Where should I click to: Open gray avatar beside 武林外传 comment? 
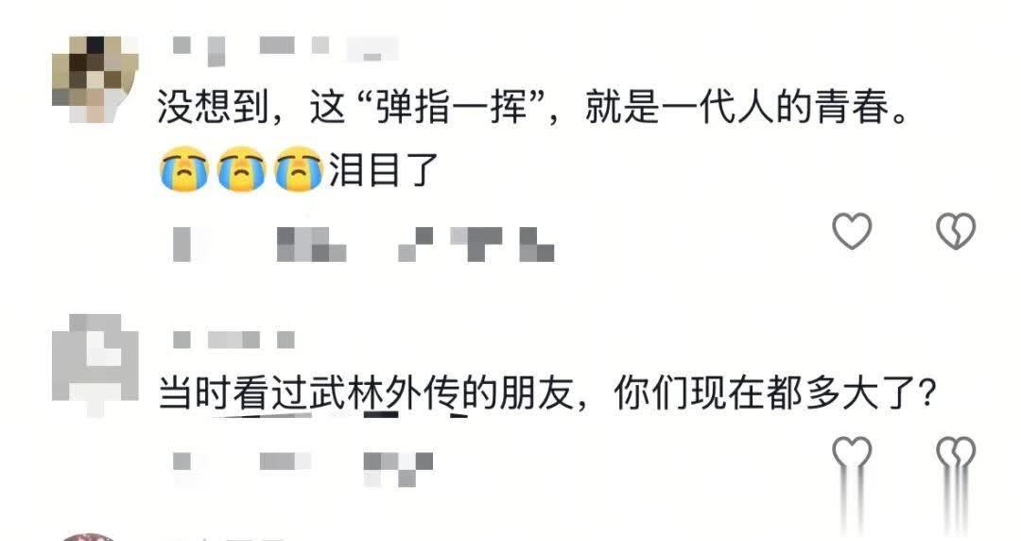[95, 365]
